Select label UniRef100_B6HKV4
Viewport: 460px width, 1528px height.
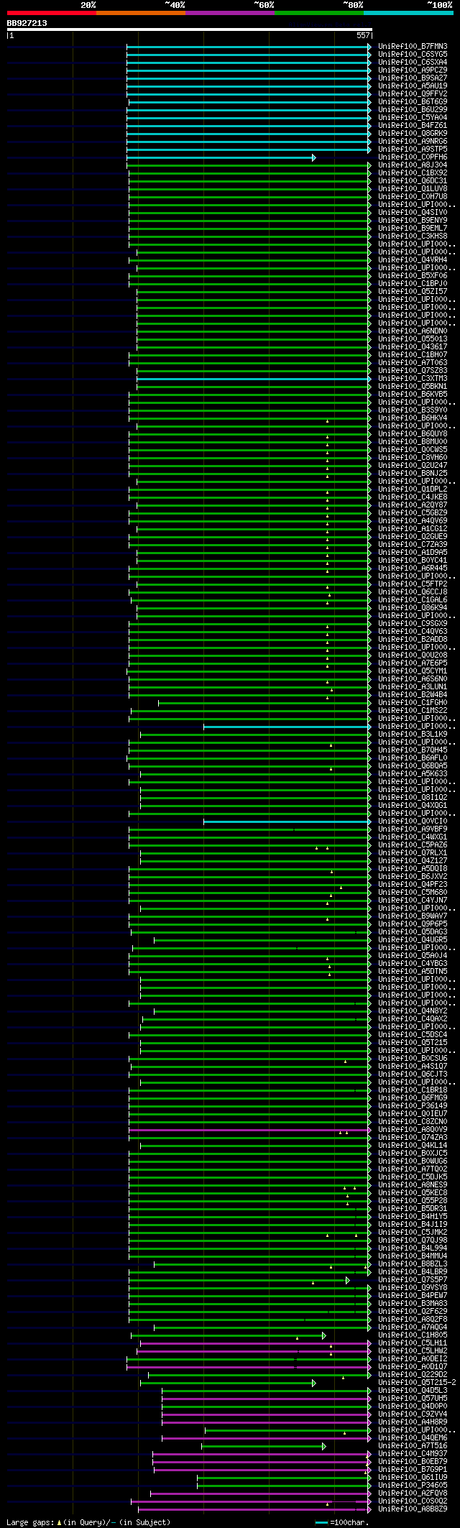pyautogui.click(x=413, y=418)
